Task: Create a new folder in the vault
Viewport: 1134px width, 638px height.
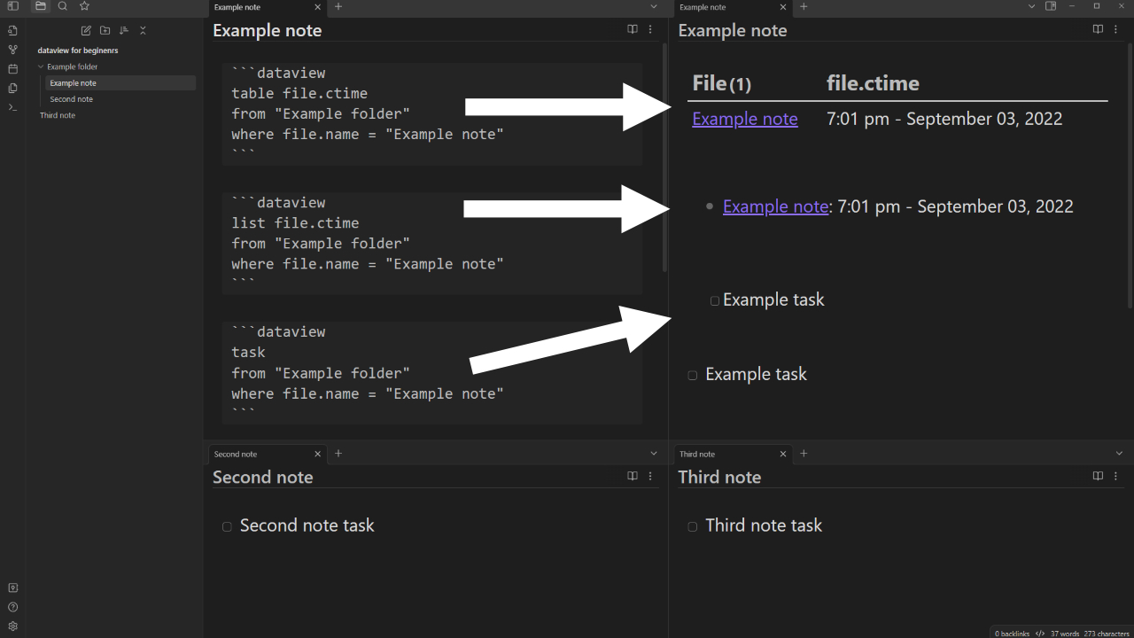Action: (105, 30)
